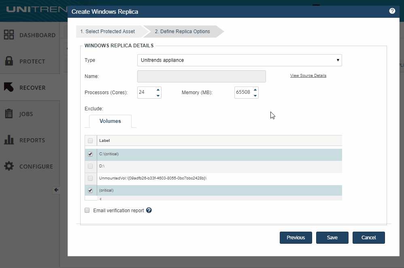Open JOBS menu item
Image resolution: width=404 pixels, height=268 pixels.
point(26,114)
